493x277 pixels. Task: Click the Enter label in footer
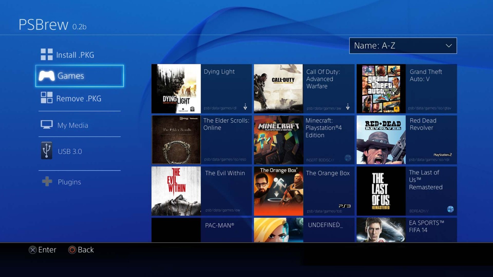pyautogui.click(x=47, y=250)
